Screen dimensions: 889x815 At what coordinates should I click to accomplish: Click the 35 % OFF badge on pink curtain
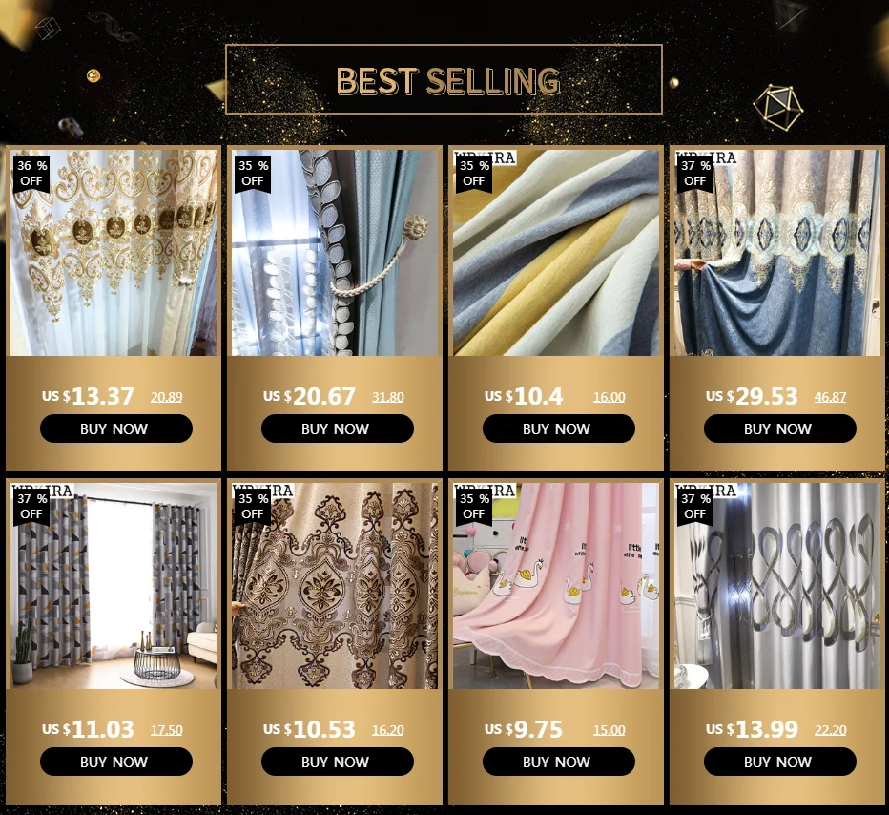(x=475, y=507)
